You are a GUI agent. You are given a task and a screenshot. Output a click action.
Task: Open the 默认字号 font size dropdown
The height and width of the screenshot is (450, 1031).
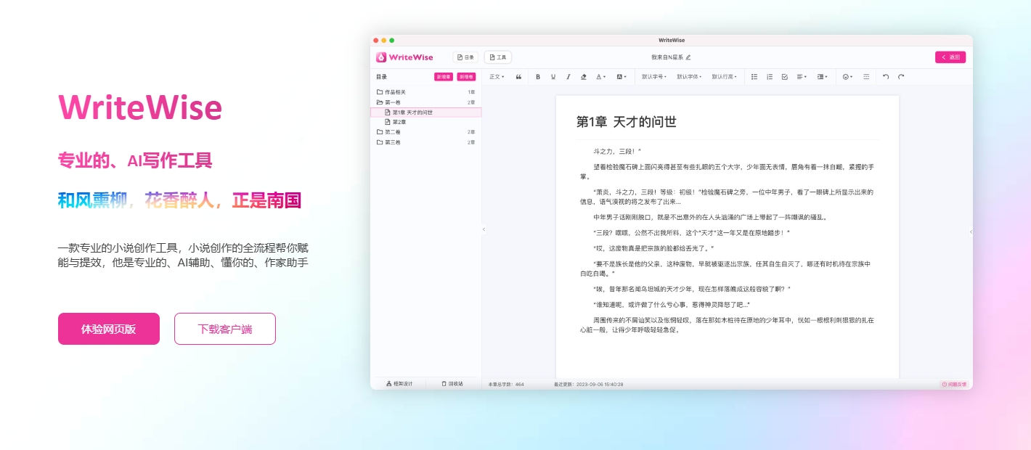point(653,76)
